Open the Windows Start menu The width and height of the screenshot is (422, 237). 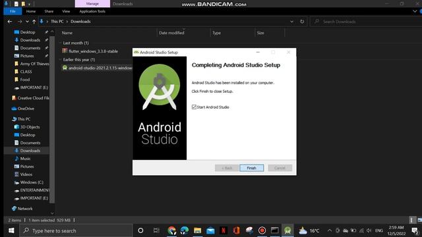pyautogui.click(x=11, y=230)
